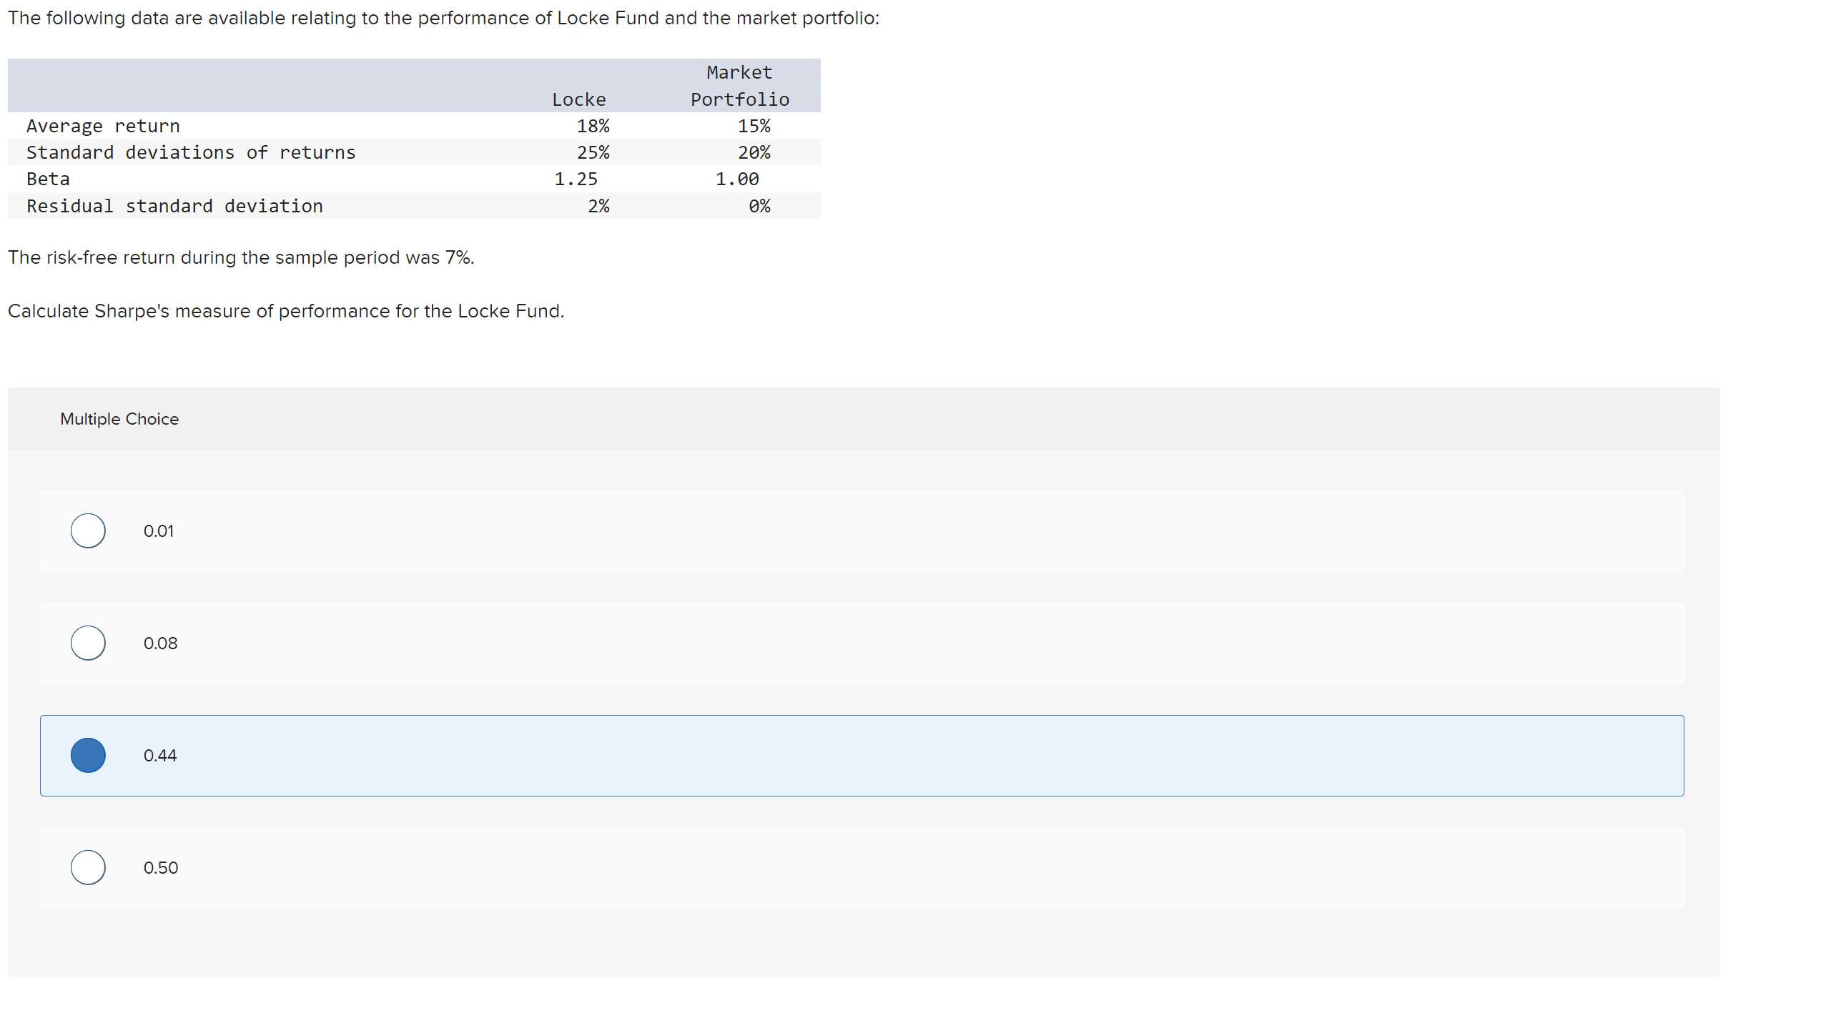1841x1026 pixels.
Task: Click the 18% average return cell
Action: (594, 126)
